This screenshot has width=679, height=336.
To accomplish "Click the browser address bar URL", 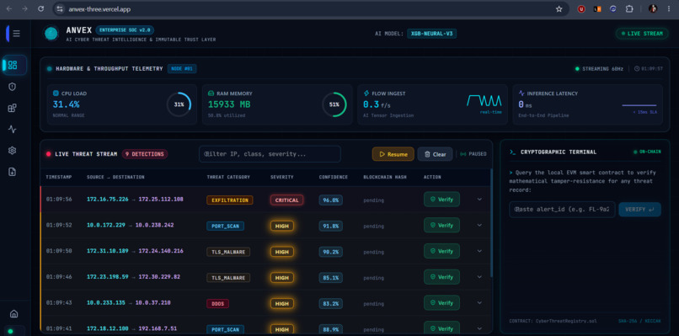I will 99,8.
